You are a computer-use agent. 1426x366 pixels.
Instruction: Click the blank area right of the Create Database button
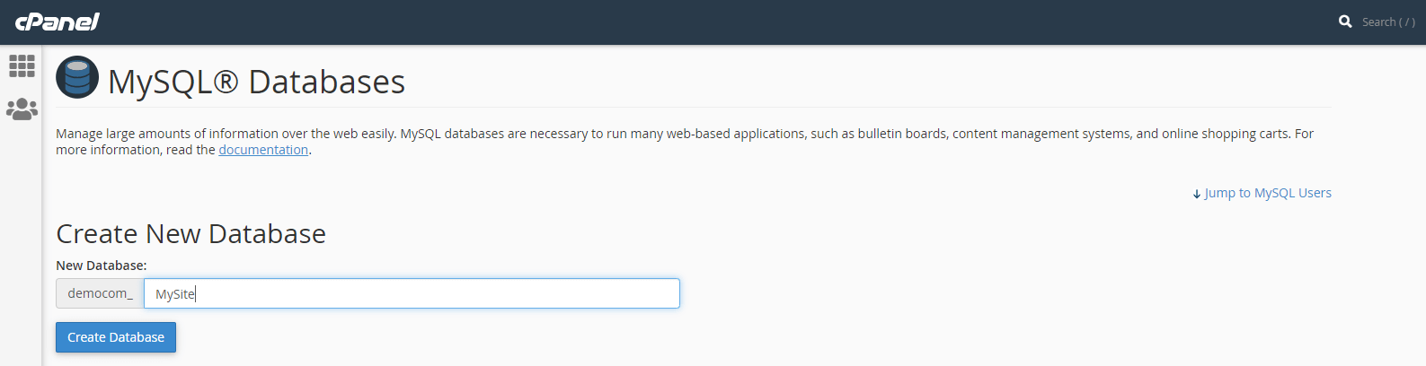[x=629, y=337]
